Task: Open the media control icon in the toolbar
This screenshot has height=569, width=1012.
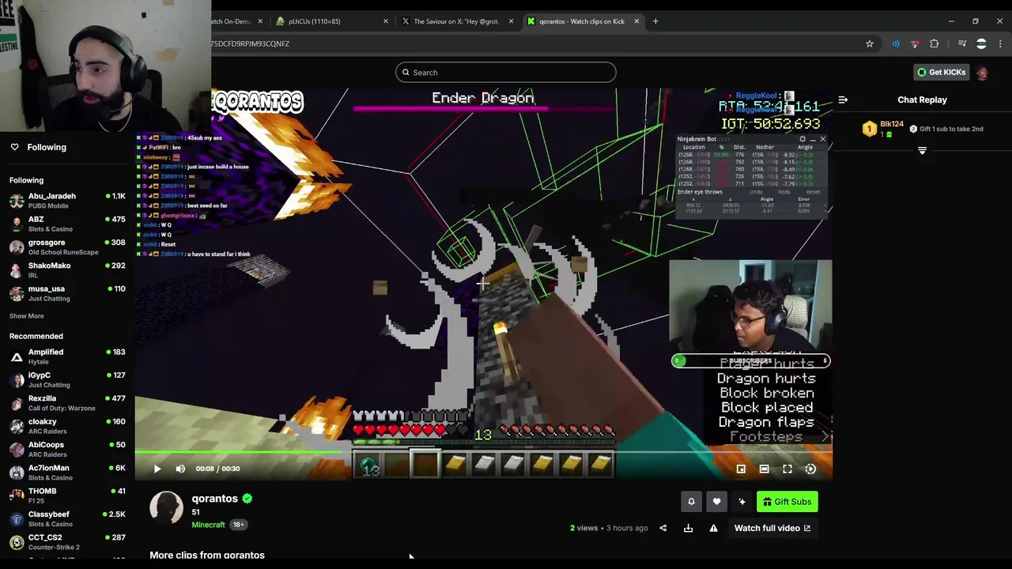Action: coord(962,43)
